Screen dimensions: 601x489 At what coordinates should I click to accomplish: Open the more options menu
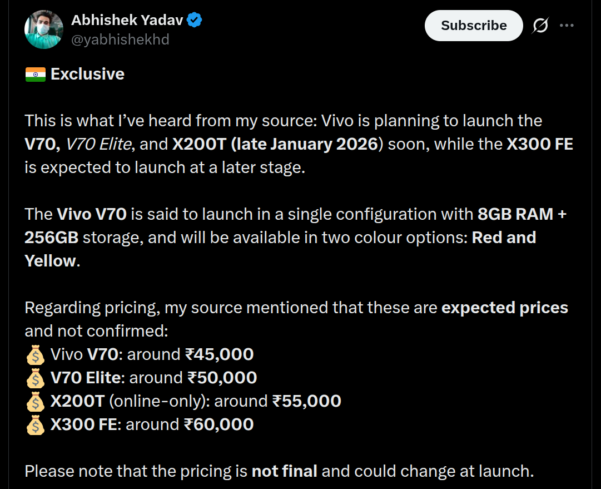coord(568,25)
